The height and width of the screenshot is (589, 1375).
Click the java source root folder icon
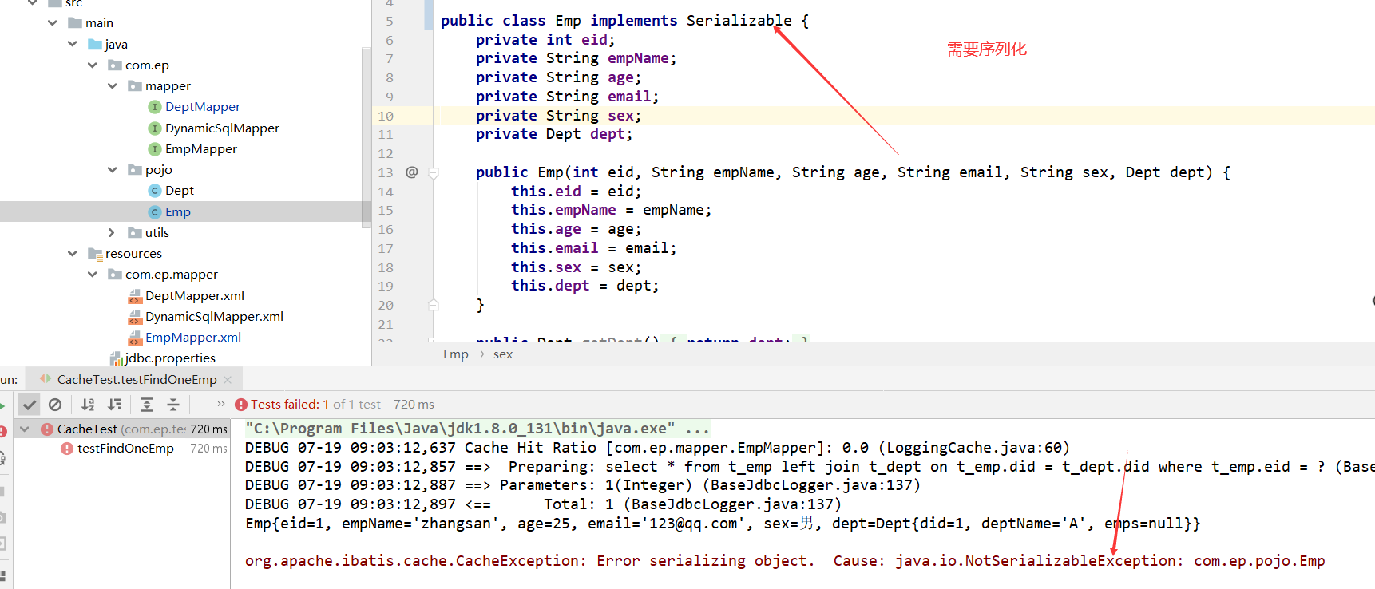(x=95, y=44)
